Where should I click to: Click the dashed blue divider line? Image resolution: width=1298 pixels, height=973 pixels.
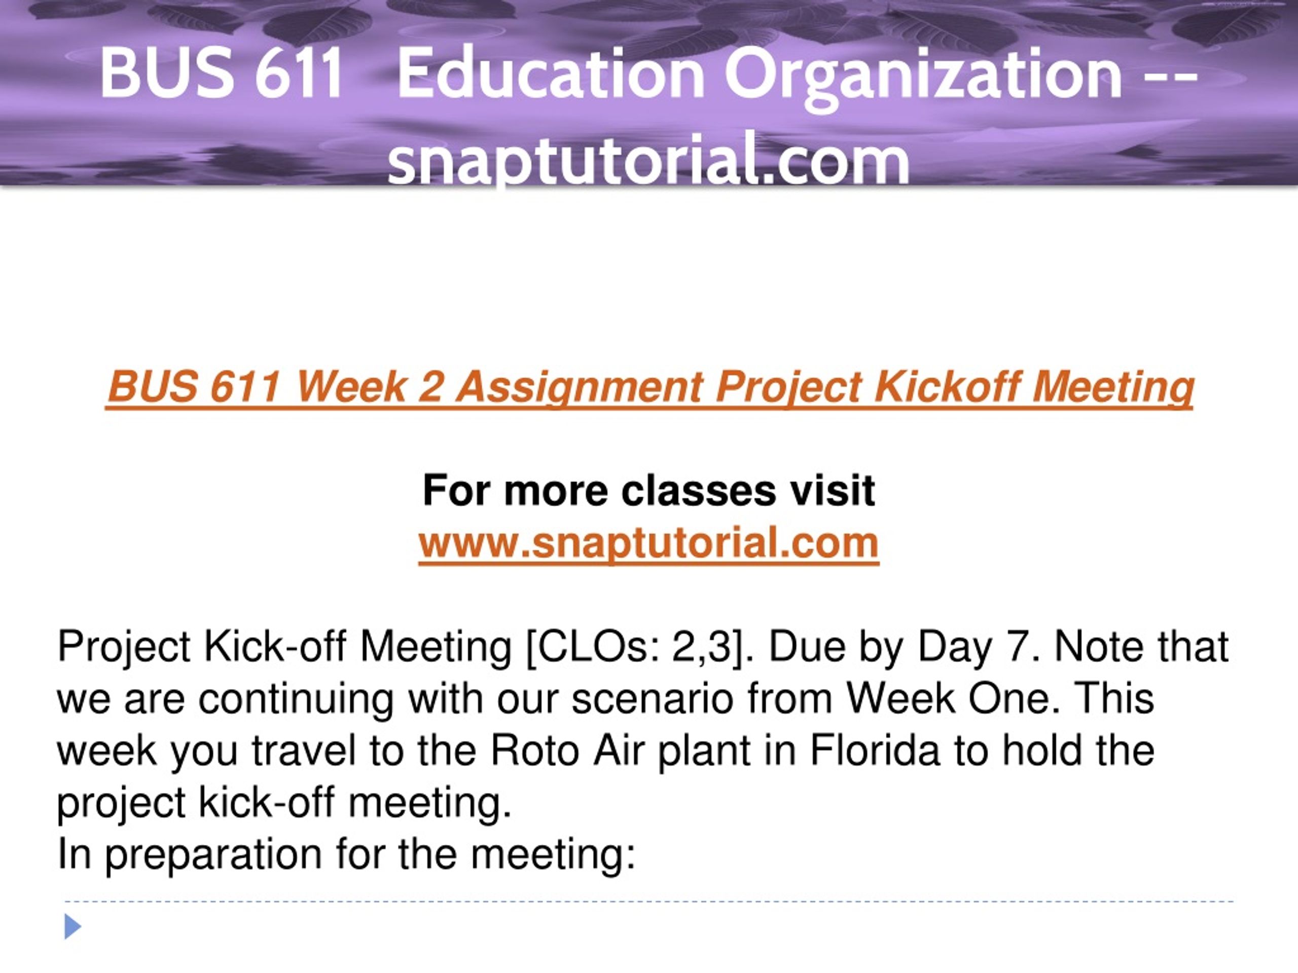point(649,902)
